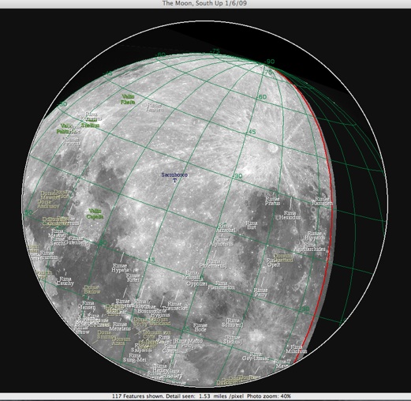Pick the Rimae Parry label

(x=260, y=293)
